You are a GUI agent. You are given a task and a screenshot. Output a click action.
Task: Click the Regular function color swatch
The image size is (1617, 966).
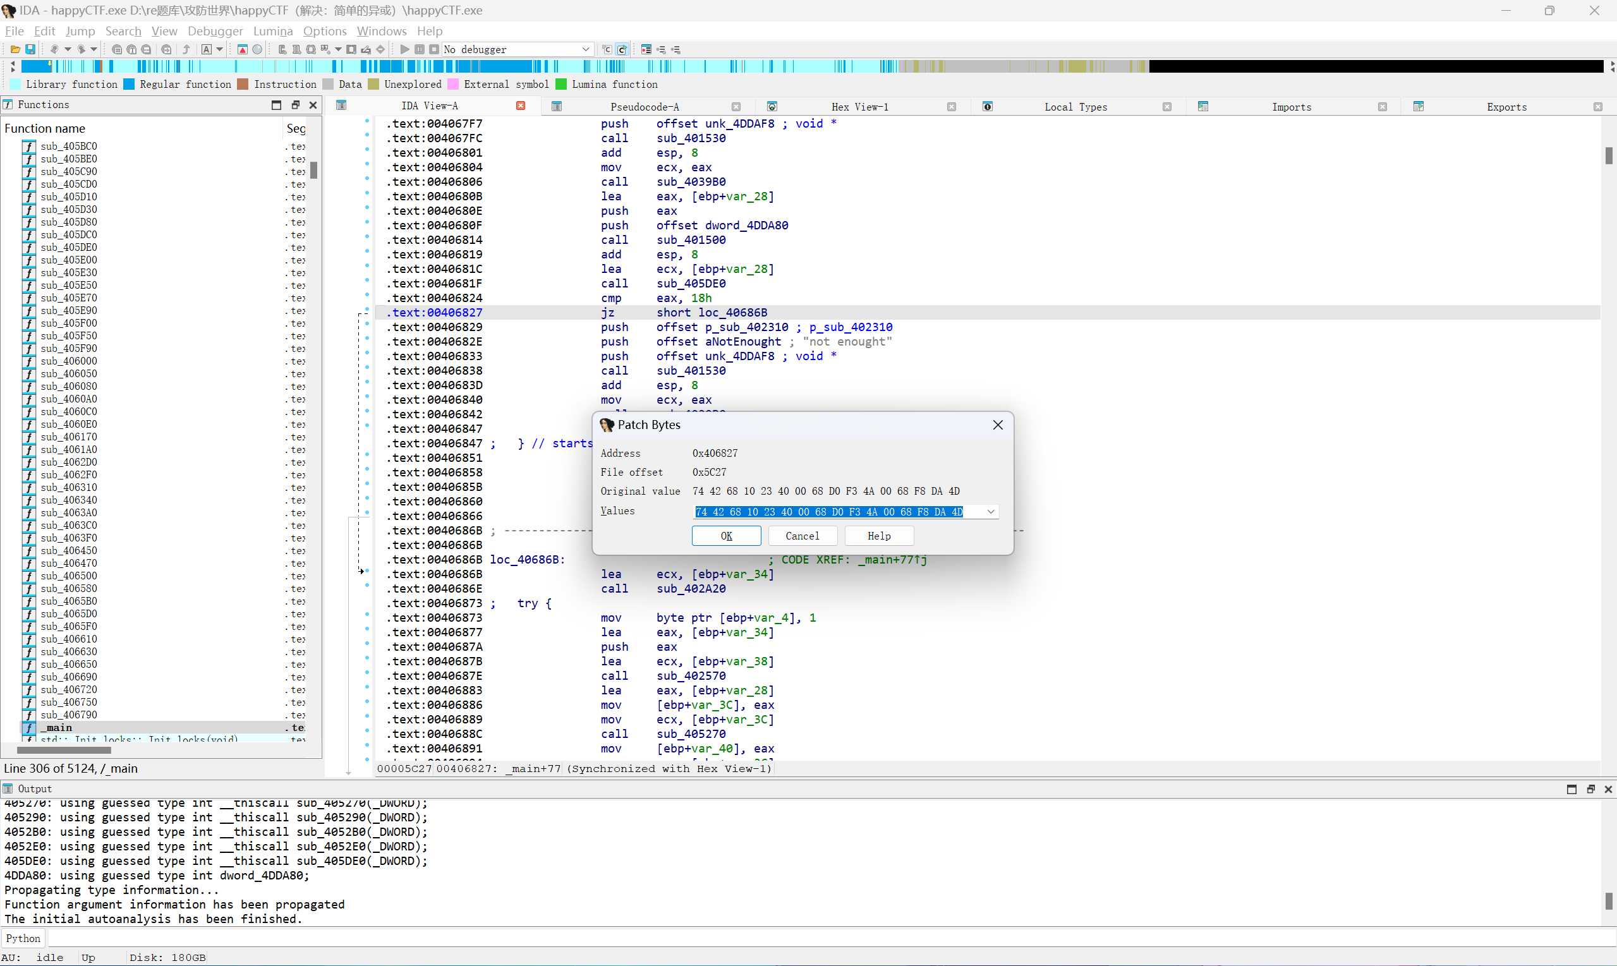click(129, 85)
